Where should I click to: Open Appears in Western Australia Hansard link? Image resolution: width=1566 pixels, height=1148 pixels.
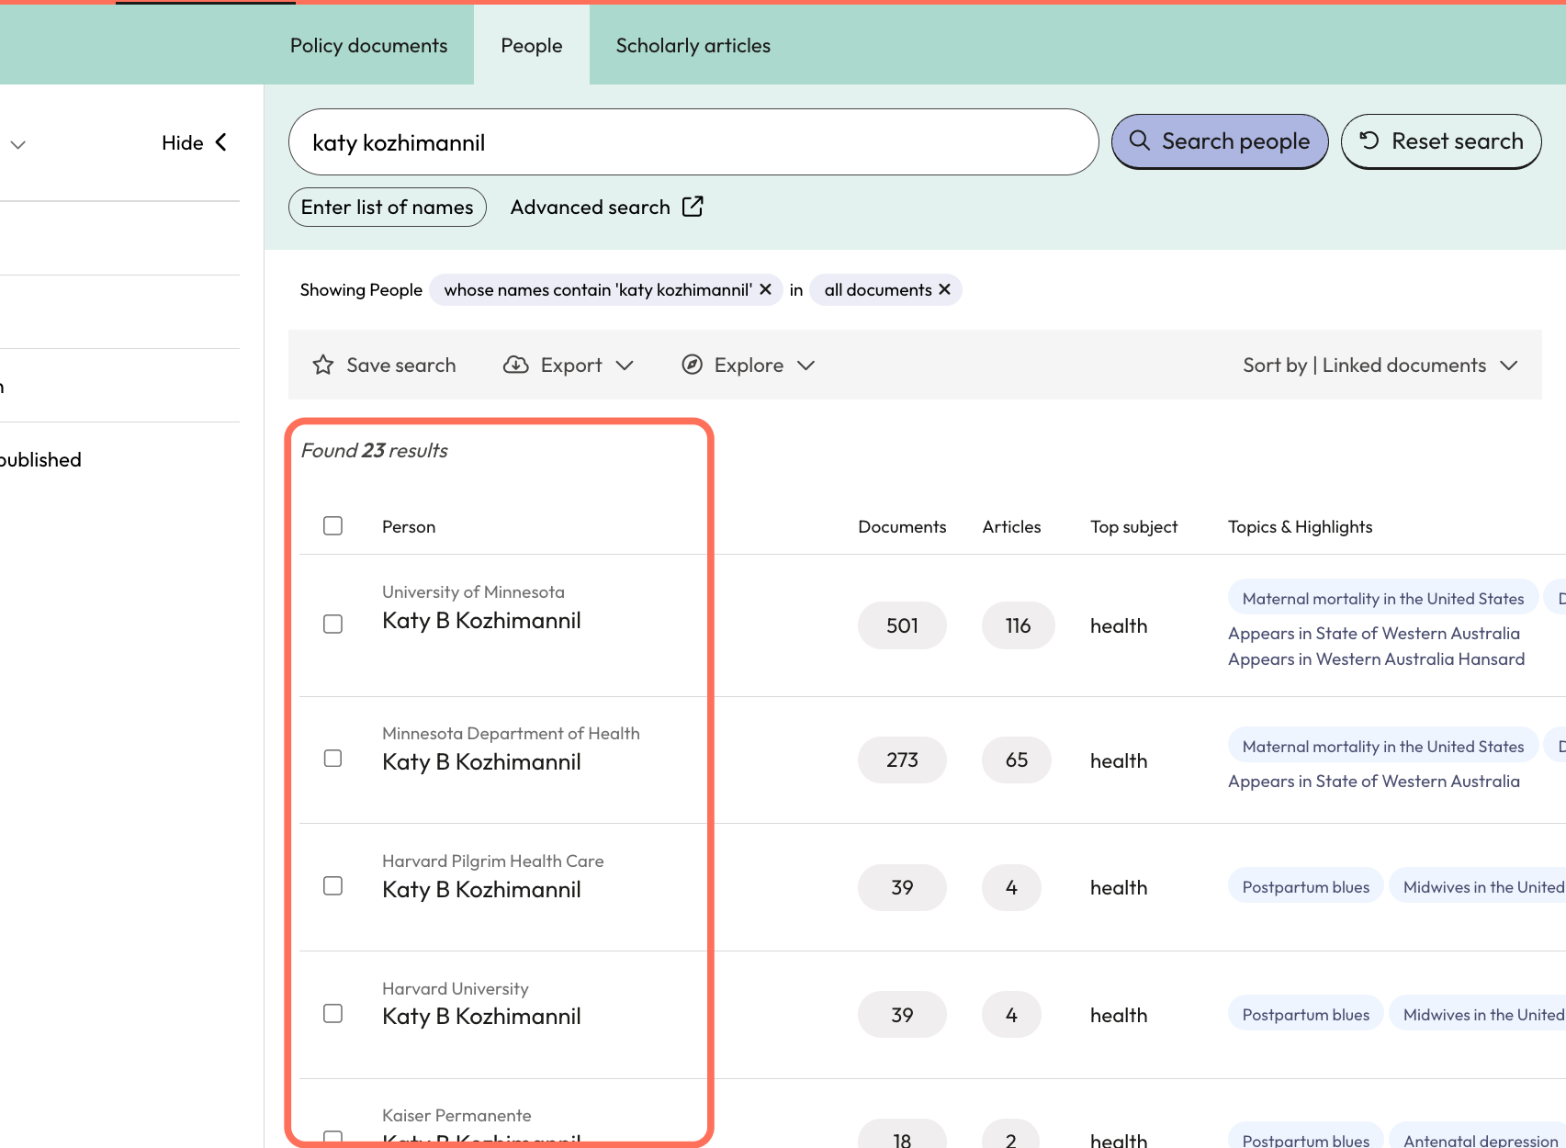click(1376, 658)
